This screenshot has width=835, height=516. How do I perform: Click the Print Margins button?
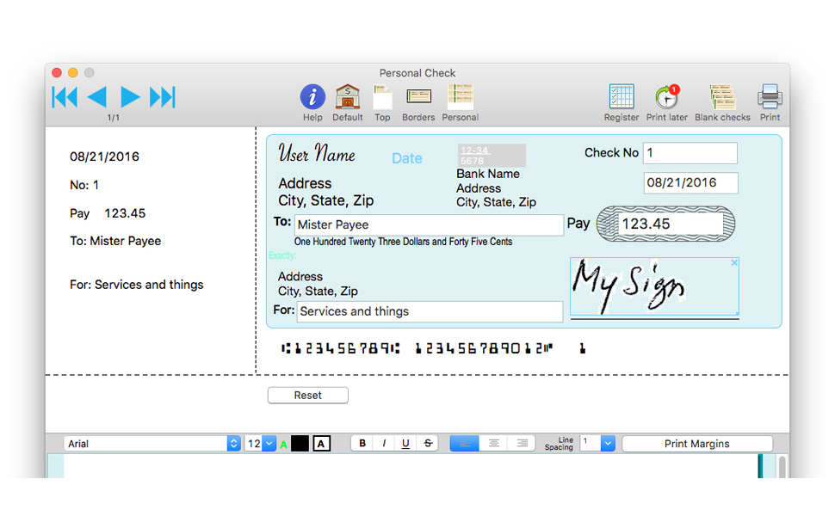tap(696, 444)
